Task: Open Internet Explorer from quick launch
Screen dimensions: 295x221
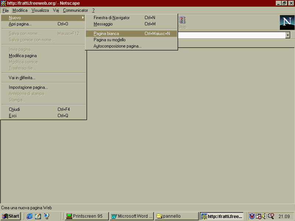Action: 29,216
